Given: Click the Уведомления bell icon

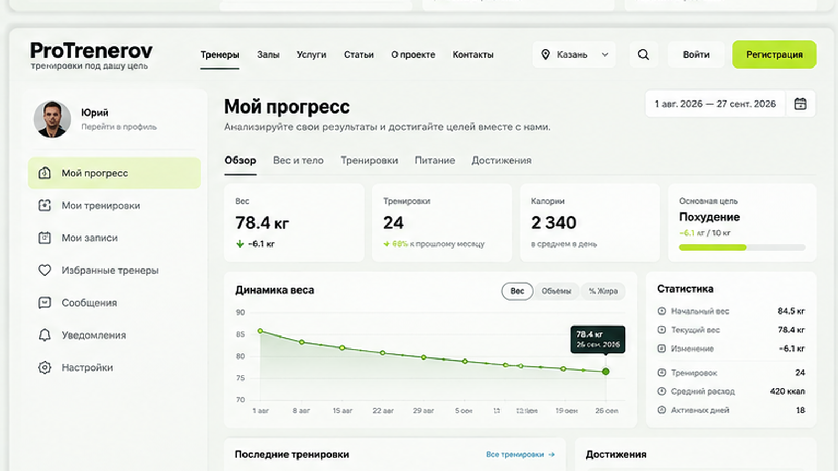Looking at the screenshot, I should tap(45, 335).
